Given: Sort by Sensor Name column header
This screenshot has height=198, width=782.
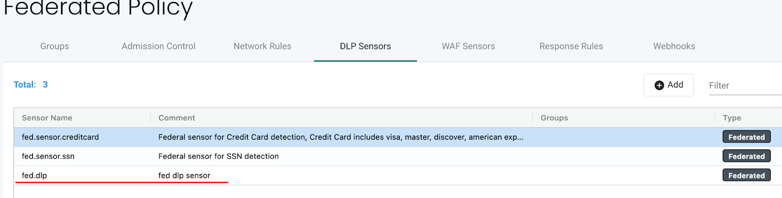Looking at the screenshot, I should 47,118.
